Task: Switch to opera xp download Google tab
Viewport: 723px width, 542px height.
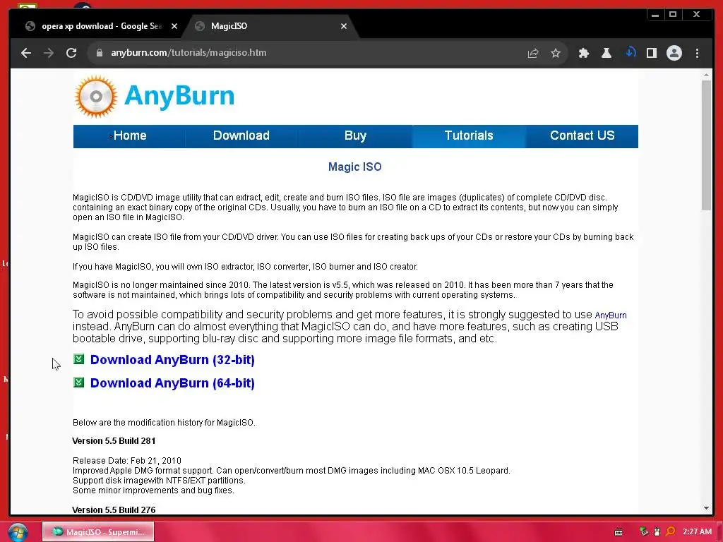Action: click(100, 26)
